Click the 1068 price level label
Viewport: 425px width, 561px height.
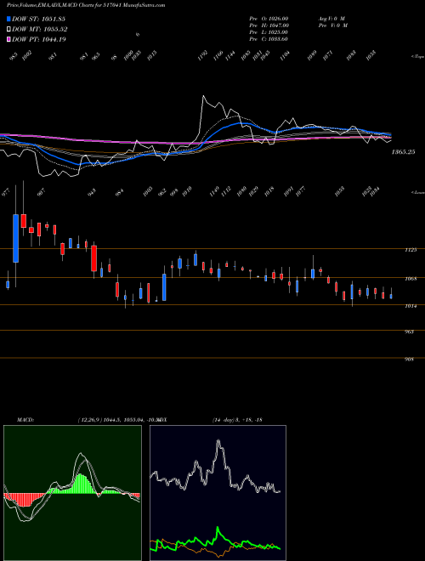click(x=411, y=279)
